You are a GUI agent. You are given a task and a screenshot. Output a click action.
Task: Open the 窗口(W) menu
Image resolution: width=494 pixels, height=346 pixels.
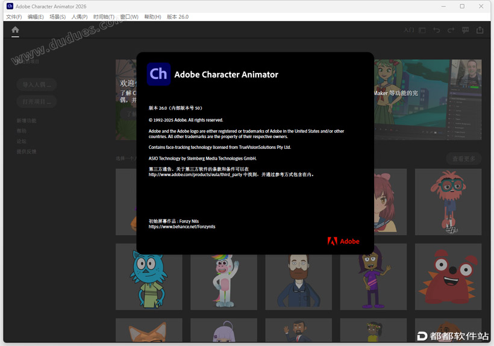pyautogui.click(x=129, y=17)
